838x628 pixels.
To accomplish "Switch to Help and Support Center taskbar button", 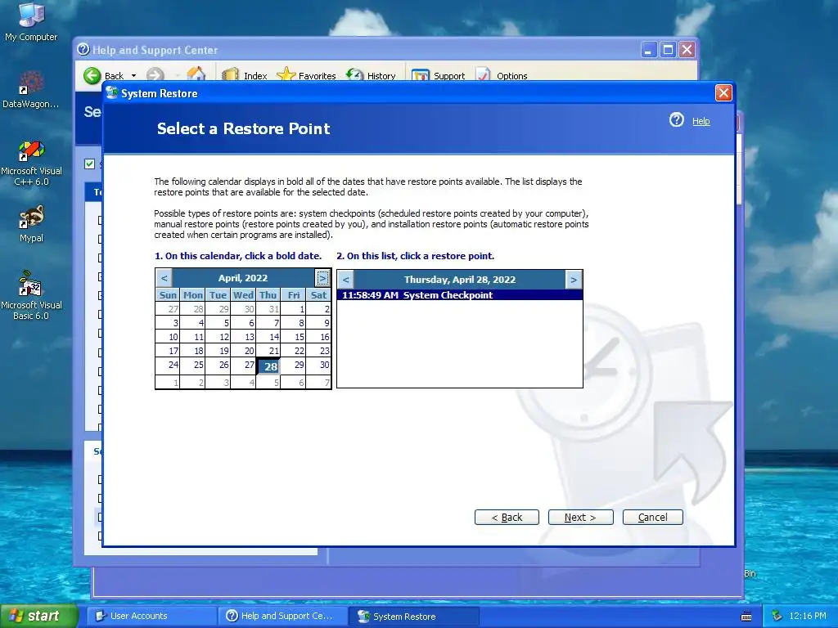I will [x=282, y=616].
